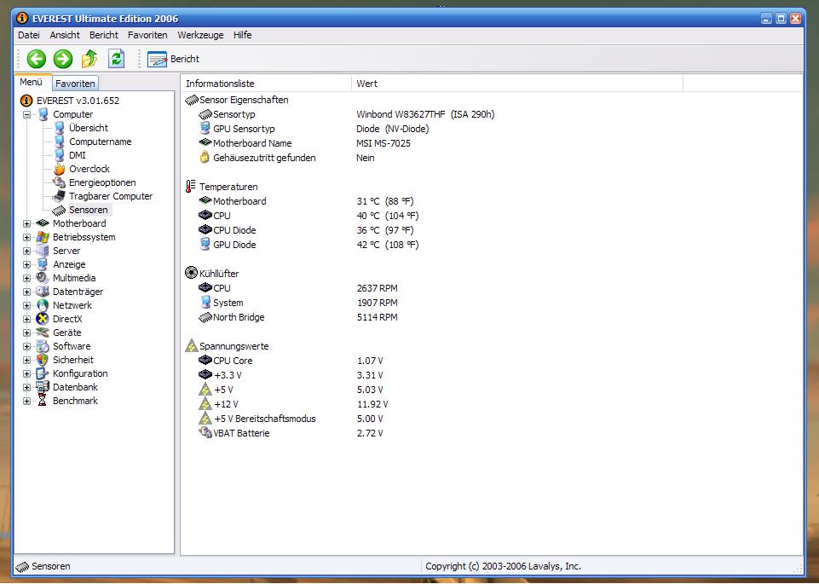The height and width of the screenshot is (584, 819).
Task: Click the Motherboard tree icon
Action: pyautogui.click(x=43, y=223)
